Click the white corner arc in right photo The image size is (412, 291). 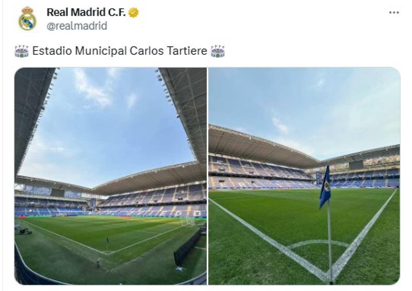318,244
